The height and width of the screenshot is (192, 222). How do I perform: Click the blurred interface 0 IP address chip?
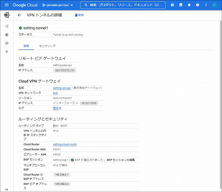point(89,103)
